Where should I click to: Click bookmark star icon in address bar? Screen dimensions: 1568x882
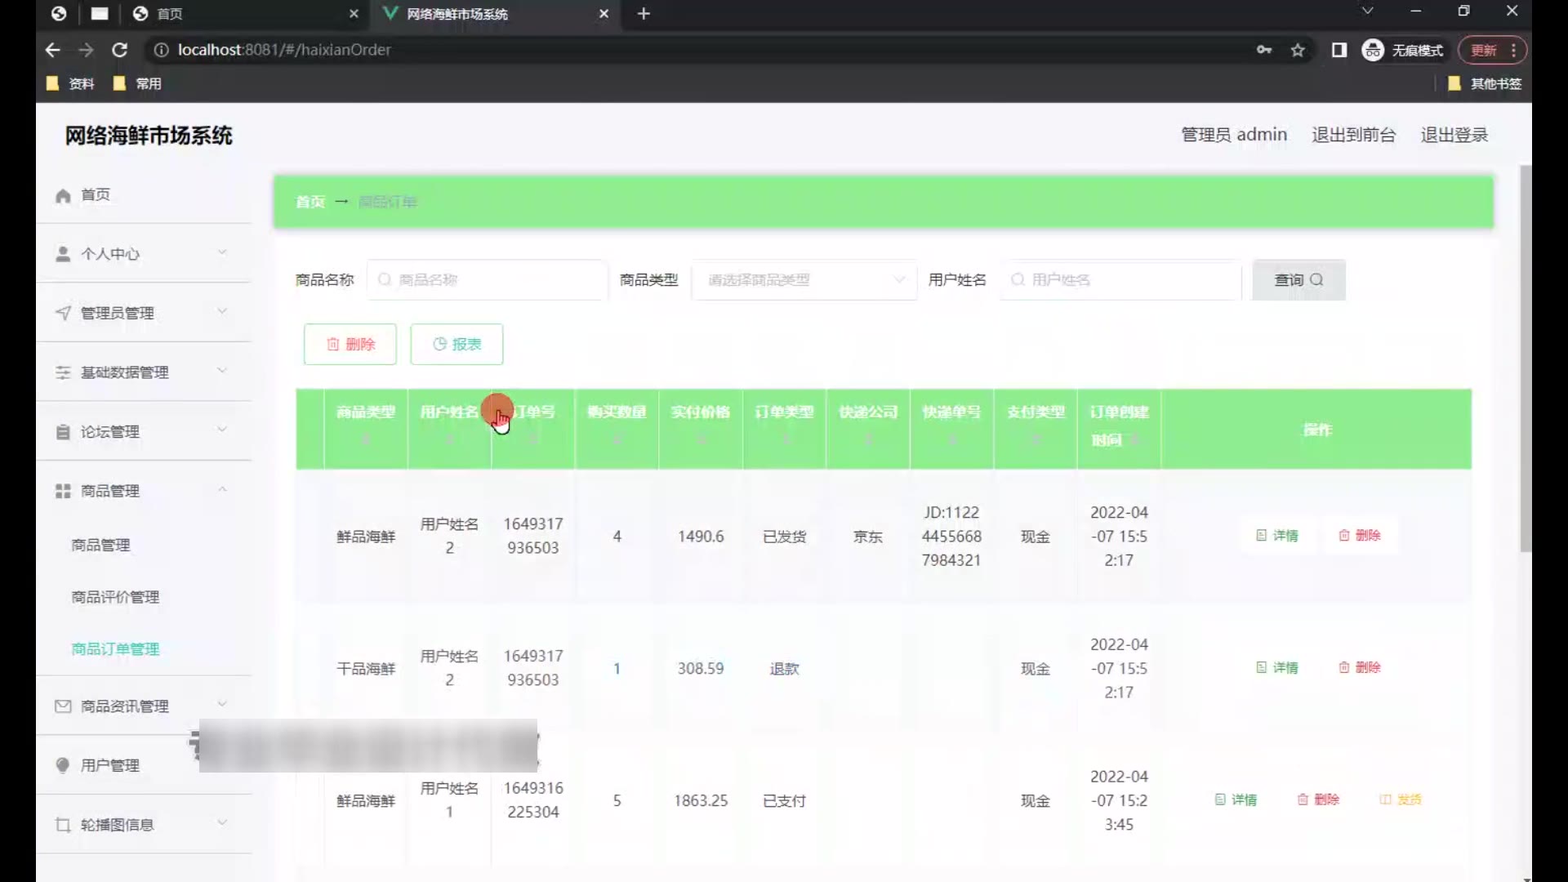pyautogui.click(x=1298, y=51)
